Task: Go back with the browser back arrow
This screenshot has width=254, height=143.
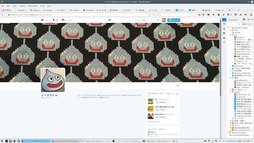Action: tap(3, 15)
